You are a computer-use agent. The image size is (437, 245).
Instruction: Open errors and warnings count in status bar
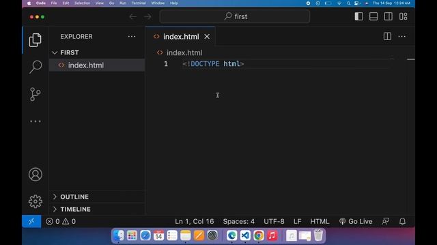(61, 221)
